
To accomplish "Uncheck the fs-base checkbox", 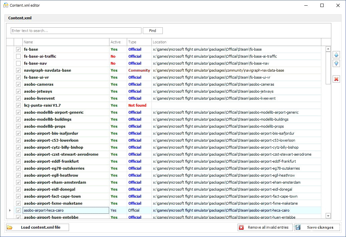I will coord(18,49).
